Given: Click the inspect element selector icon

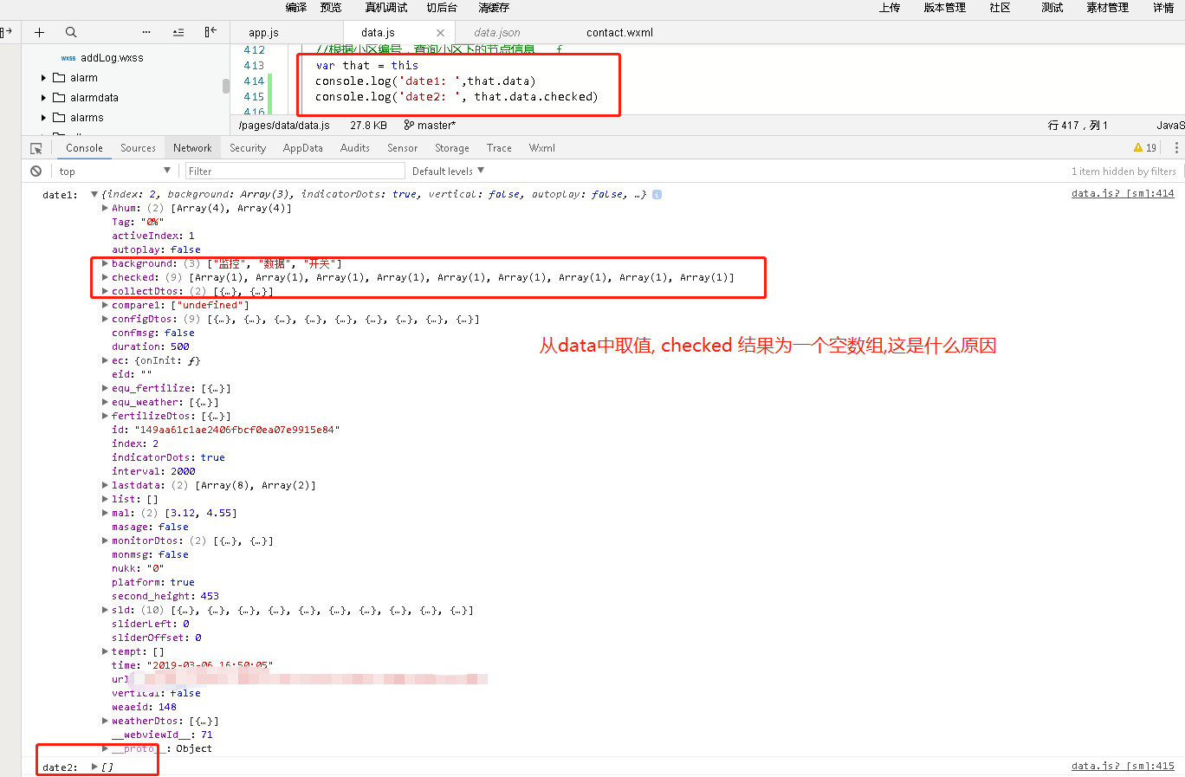Looking at the screenshot, I should click(x=36, y=148).
